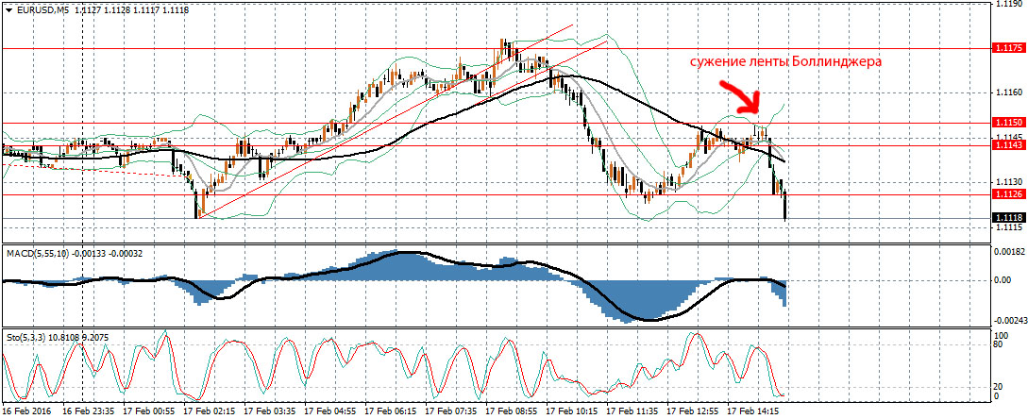
Task: Click the 17 Feb 08:55 time label
Action: point(510,411)
